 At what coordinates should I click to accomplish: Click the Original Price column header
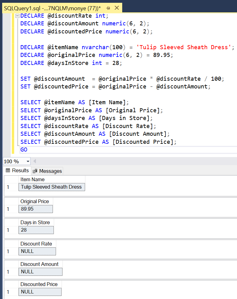coord(36,201)
